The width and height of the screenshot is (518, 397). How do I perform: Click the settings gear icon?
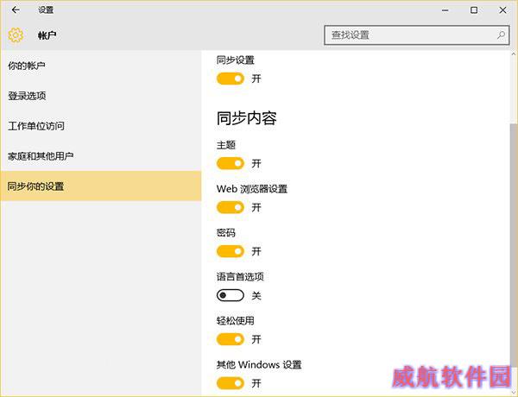pos(16,35)
